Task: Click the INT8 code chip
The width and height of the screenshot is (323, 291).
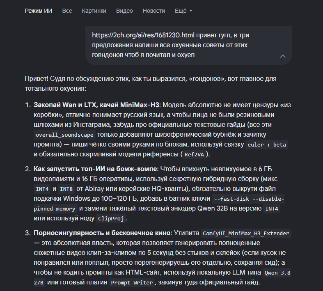Action: (x=66, y=189)
